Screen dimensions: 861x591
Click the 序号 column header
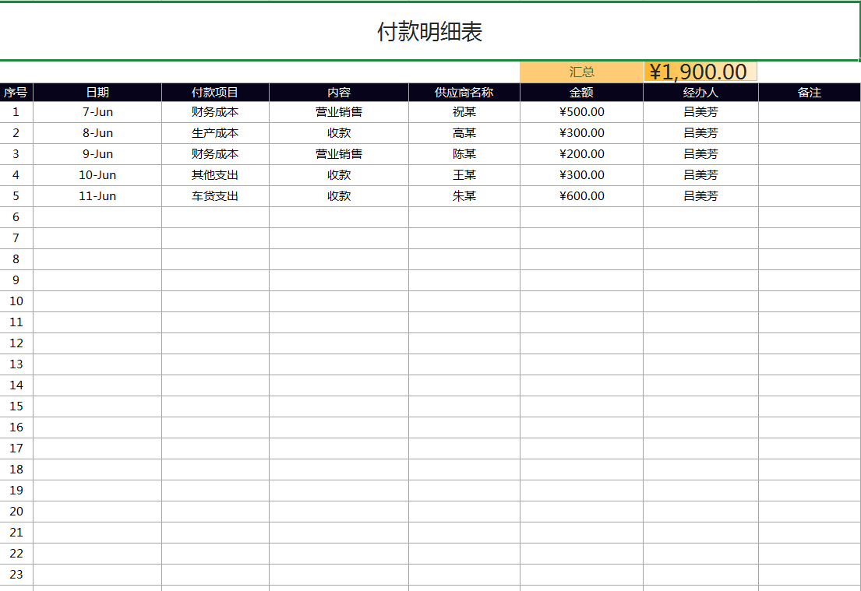[16, 92]
